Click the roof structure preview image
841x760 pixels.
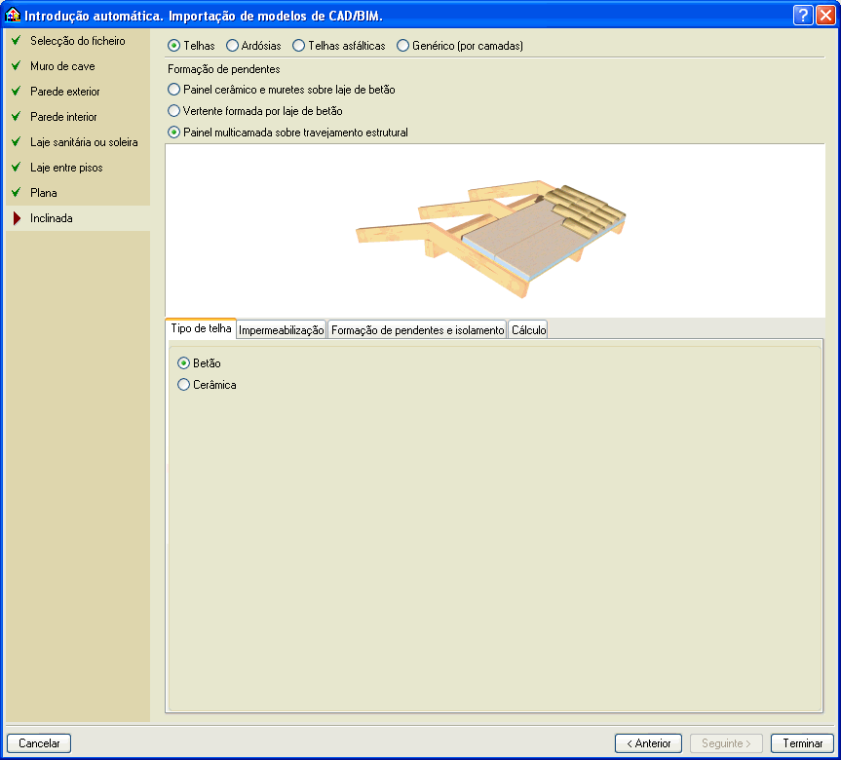coord(494,231)
